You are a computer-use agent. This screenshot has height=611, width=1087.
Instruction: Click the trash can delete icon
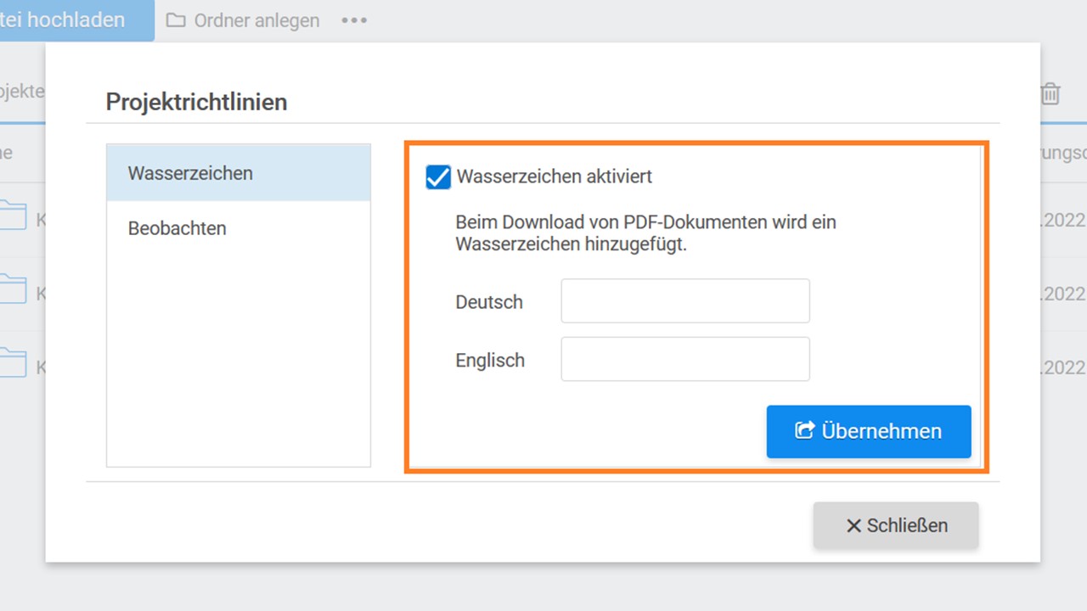point(1050,93)
